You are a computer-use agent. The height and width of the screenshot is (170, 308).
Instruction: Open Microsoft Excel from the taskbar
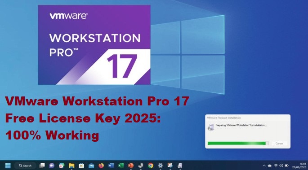coord(121,166)
